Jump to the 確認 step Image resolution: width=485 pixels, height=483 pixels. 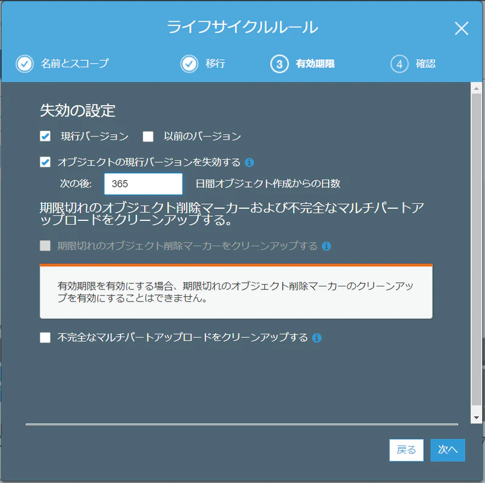pos(426,64)
